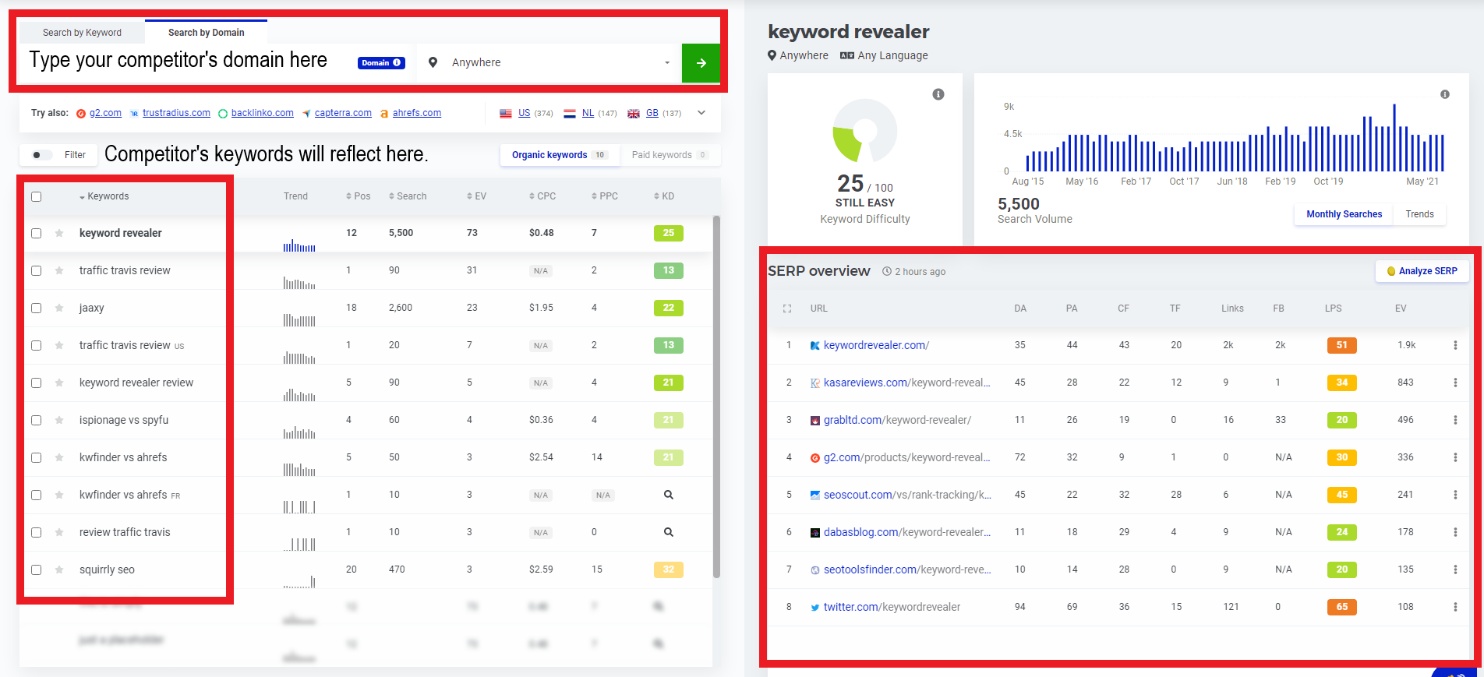This screenshot has width=1484, height=677.
Task: Click the Analyze SERP button
Action: pos(1422,271)
